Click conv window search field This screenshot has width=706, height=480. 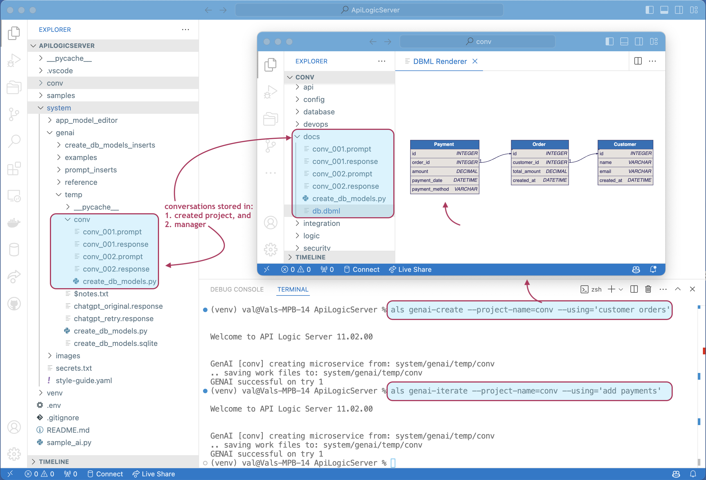point(477,42)
